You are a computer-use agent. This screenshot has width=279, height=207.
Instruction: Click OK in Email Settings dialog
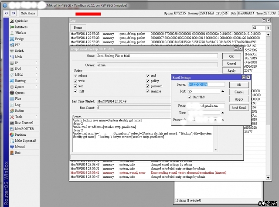pos(239,85)
